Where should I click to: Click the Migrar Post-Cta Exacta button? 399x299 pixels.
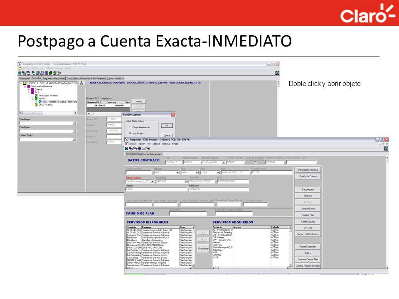[308, 234]
